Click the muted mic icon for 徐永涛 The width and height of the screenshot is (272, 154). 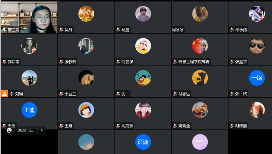click(232, 30)
